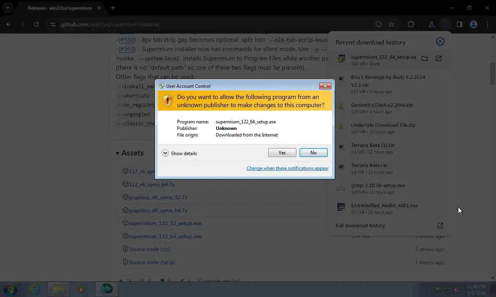496x297 pixels.
Task: Open the browser three-dot menu
Action: [487, 24]
